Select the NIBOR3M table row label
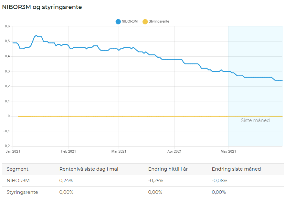Image resolution: width=285 pixels, height=198 pixels. pyautogui.click(x=18, y=181)
